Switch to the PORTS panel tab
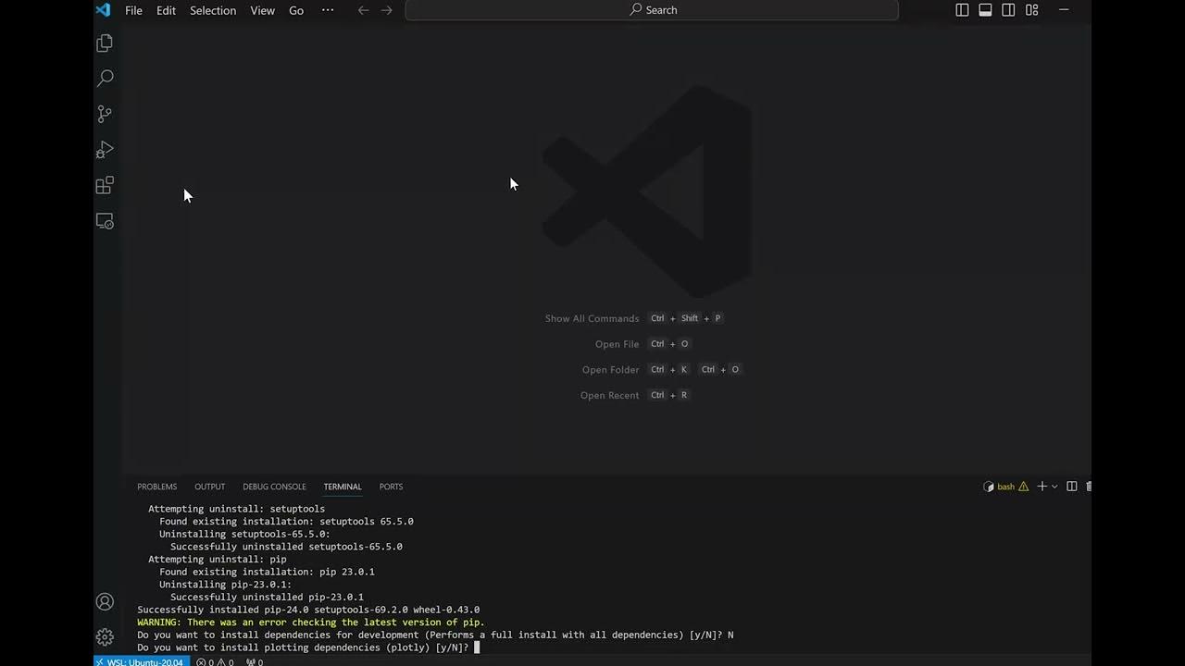The image size is (1185, 666). coord(391,487)
